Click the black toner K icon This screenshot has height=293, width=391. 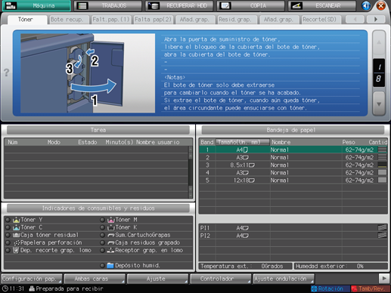[111, 227]
